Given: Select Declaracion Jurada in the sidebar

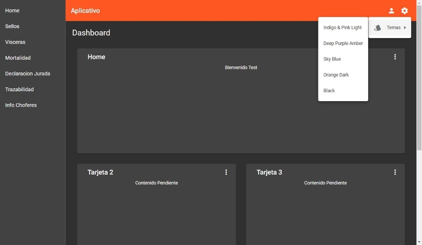Looking at the screenshot, I should coord(28,74).
